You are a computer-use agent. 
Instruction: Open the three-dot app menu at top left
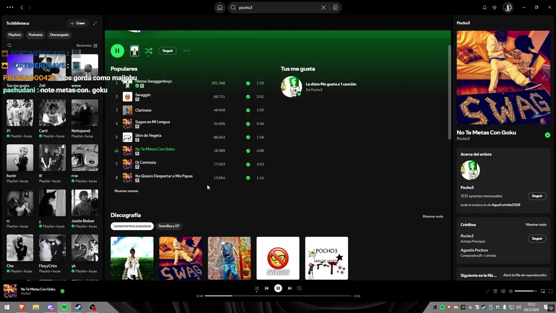[x=10, y=7]
